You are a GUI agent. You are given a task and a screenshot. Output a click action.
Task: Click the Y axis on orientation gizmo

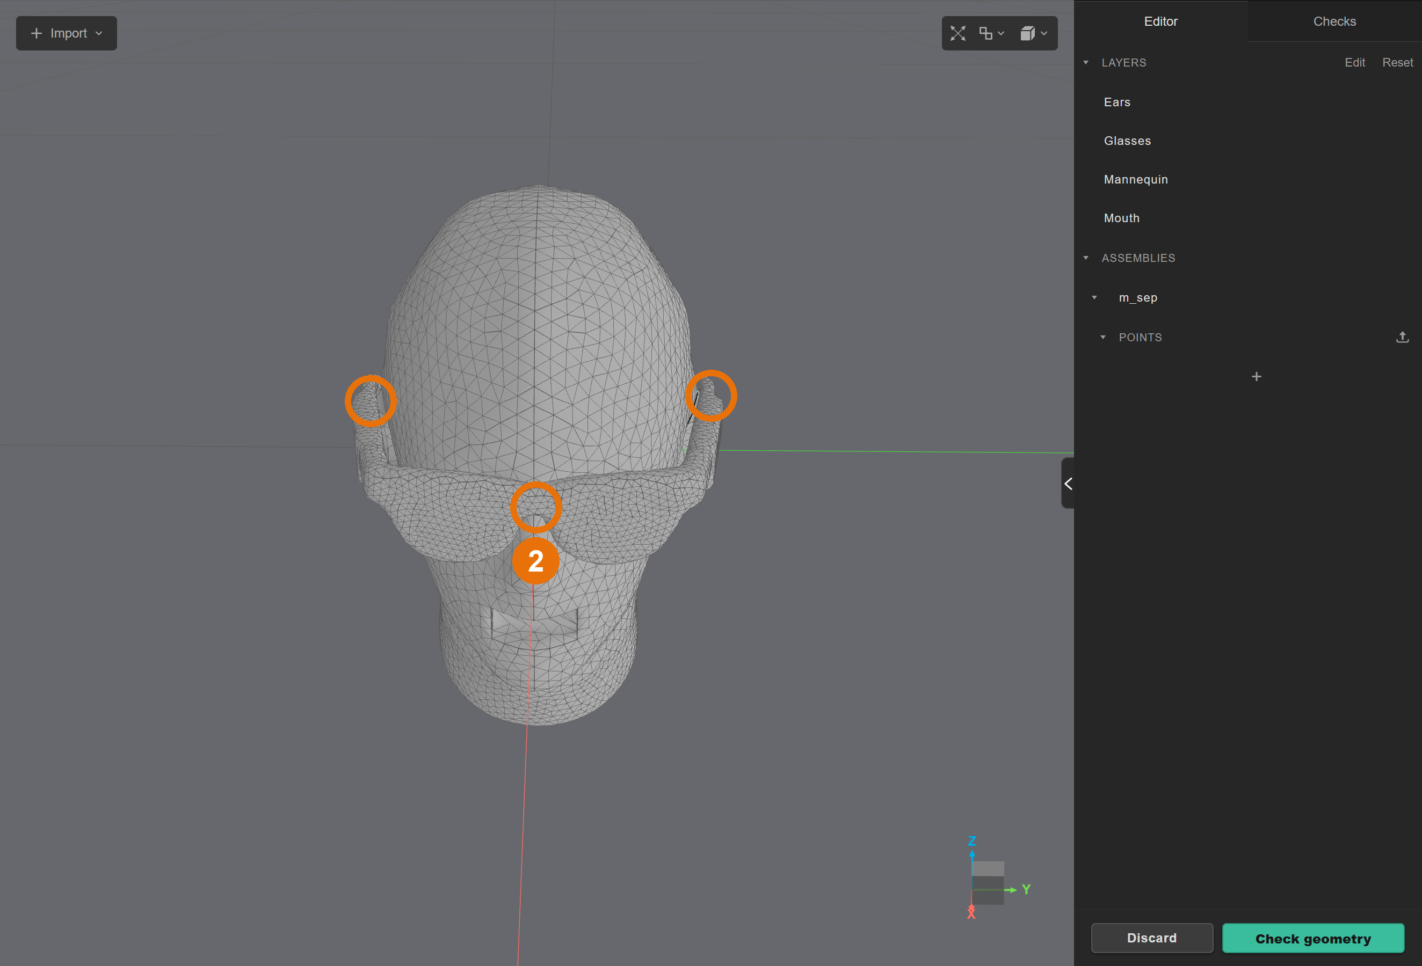point(1026,889)
